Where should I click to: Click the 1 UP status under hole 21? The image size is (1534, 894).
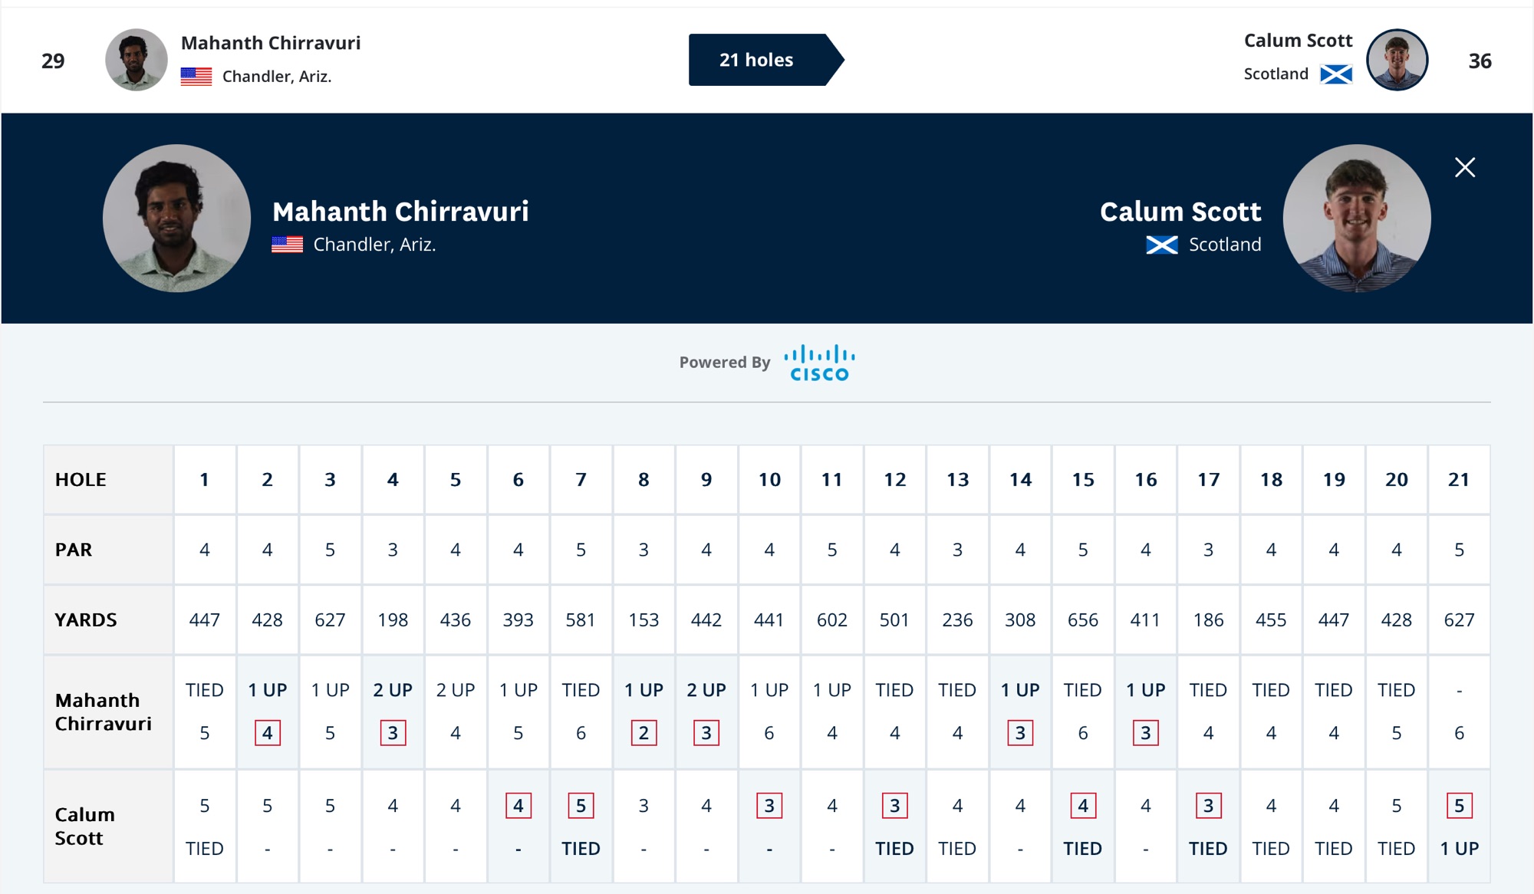click(x=1458, y=849)
